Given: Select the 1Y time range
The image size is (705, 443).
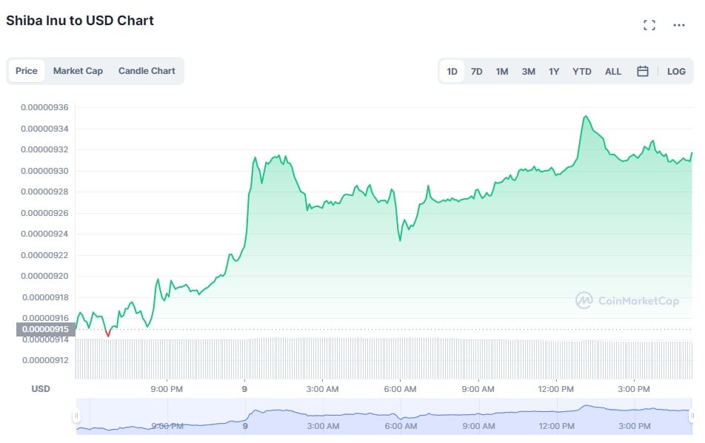Looking at the screenshot, I should click(x=553, y=71).
